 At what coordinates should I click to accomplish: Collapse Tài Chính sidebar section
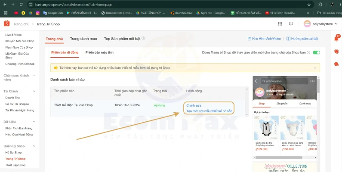click(x=34, y=91)
